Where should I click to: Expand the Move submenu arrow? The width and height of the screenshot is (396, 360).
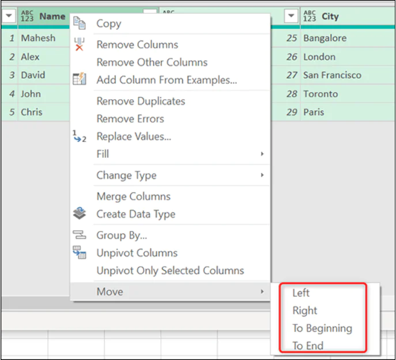[x=262, y=291]
